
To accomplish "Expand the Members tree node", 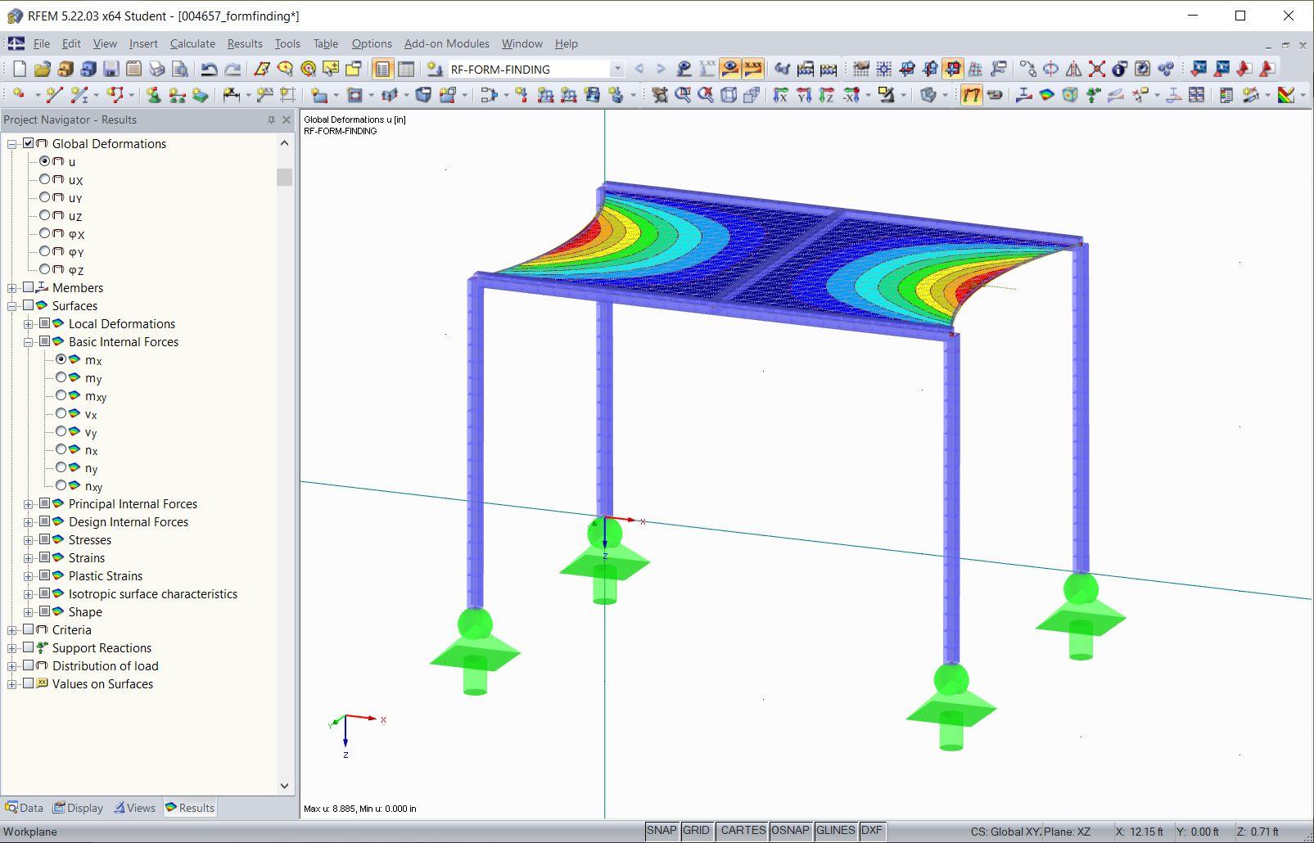I will (12, 288).
